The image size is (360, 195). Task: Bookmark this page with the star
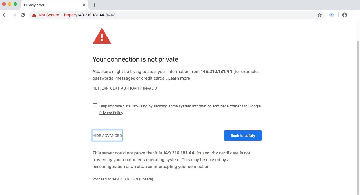tap(320, 15)
